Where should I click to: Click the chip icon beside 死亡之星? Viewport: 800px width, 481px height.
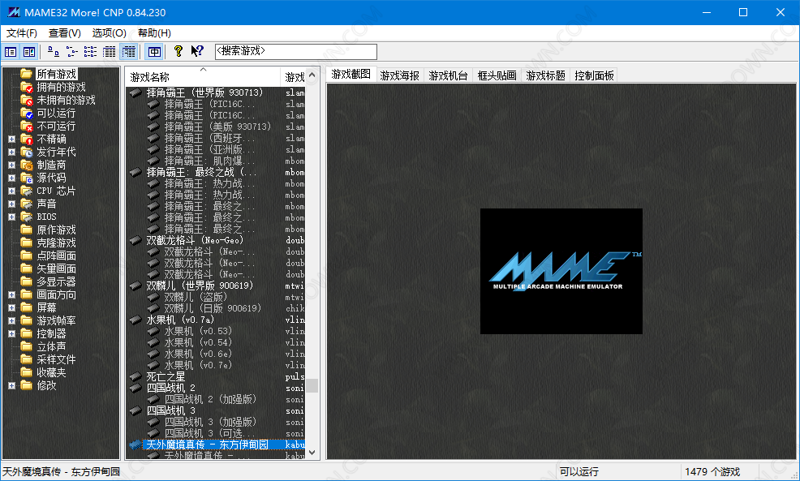coord(135,377)
